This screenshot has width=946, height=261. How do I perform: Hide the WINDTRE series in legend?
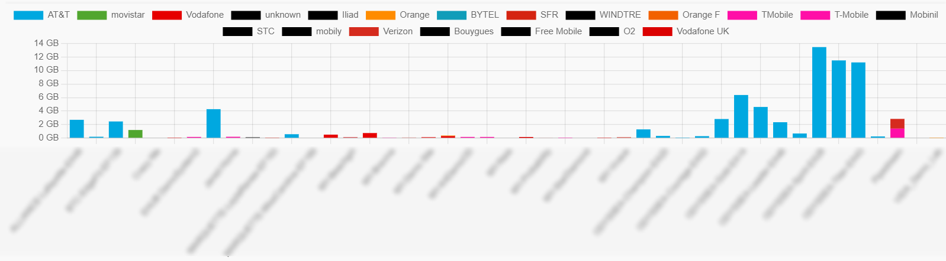pos(603,15)
